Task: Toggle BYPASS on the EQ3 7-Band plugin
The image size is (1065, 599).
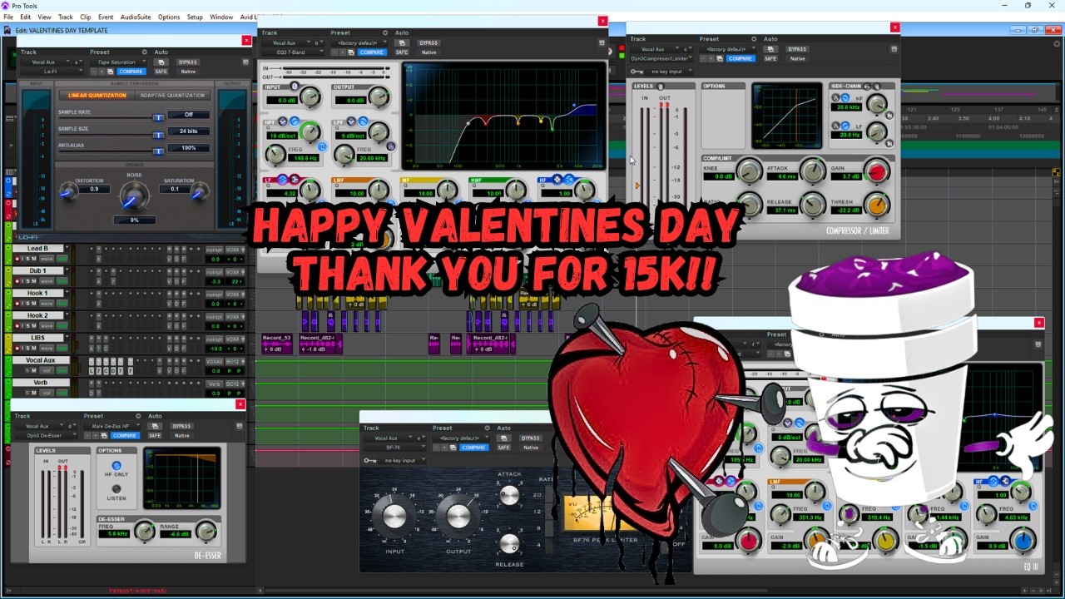Action: (x=428, y=43)
